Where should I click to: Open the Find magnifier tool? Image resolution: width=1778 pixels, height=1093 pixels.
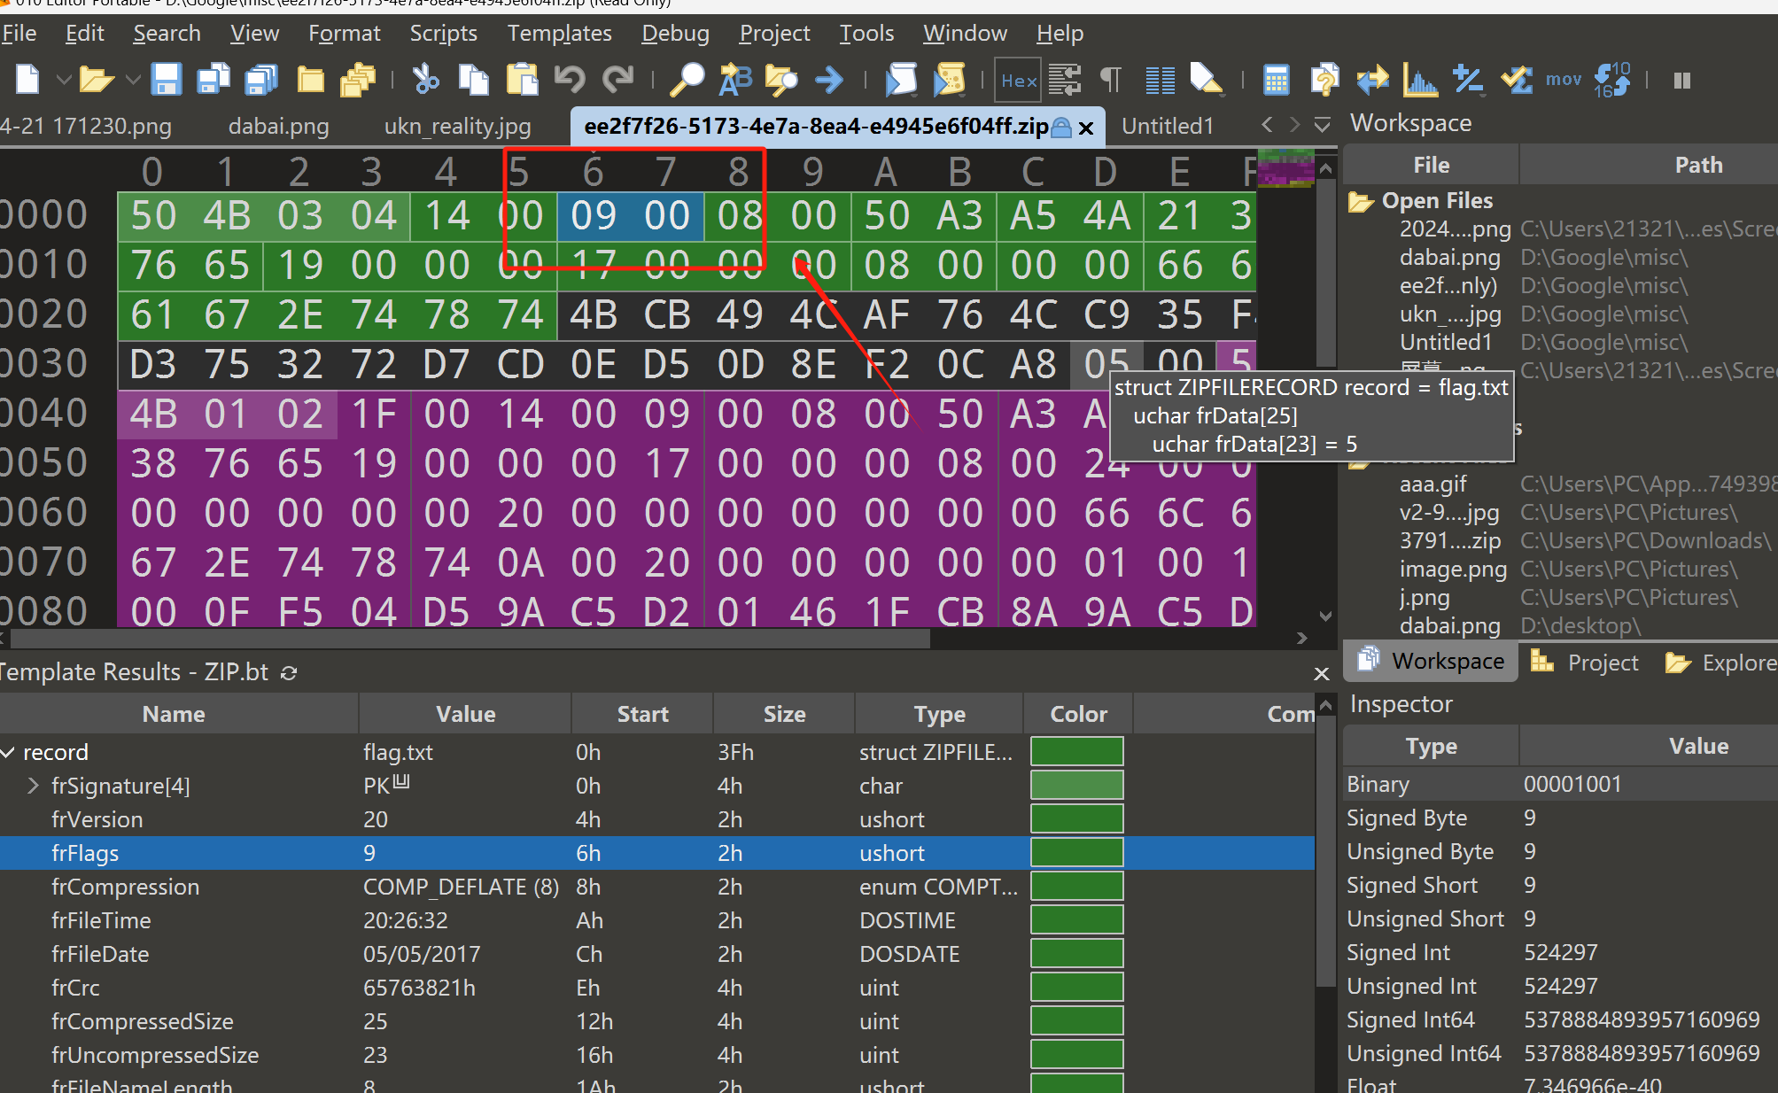click(687, 80)
